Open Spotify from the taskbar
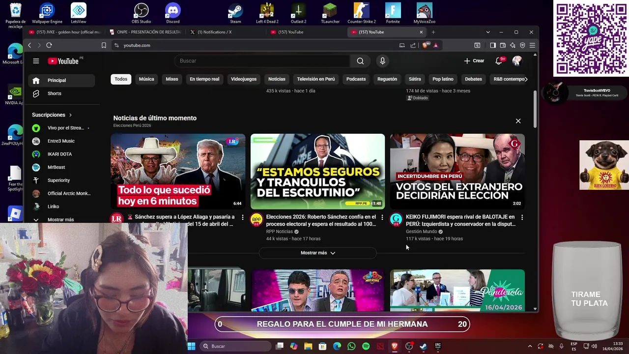The height and width of the screenshot is (354, 629). coord(366,346)
